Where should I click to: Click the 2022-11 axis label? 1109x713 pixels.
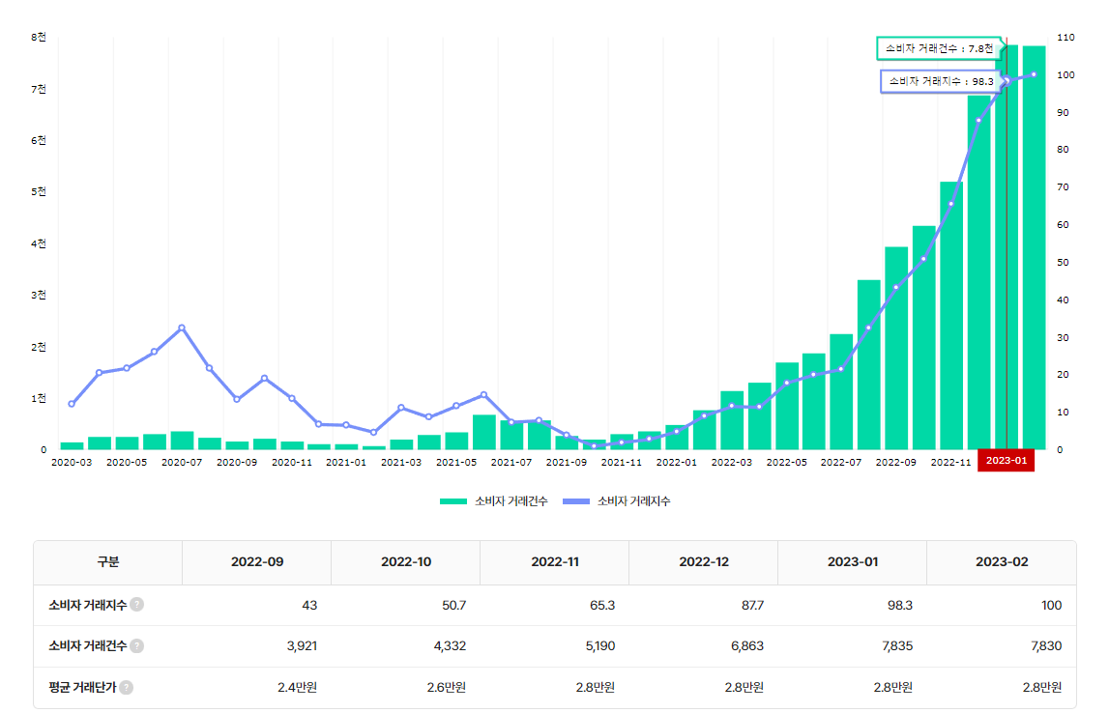click(x=950, y=462)
